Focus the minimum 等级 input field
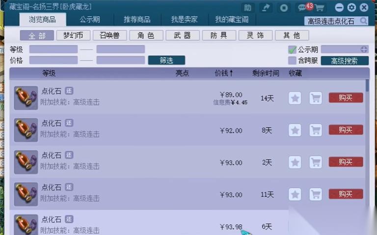This screenshot has height=235, width=377. click(x=54, y=49)
